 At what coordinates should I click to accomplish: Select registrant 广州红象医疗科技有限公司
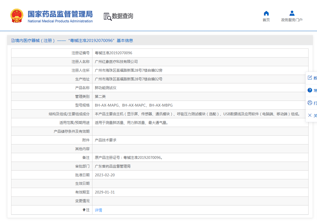[116, 62]
